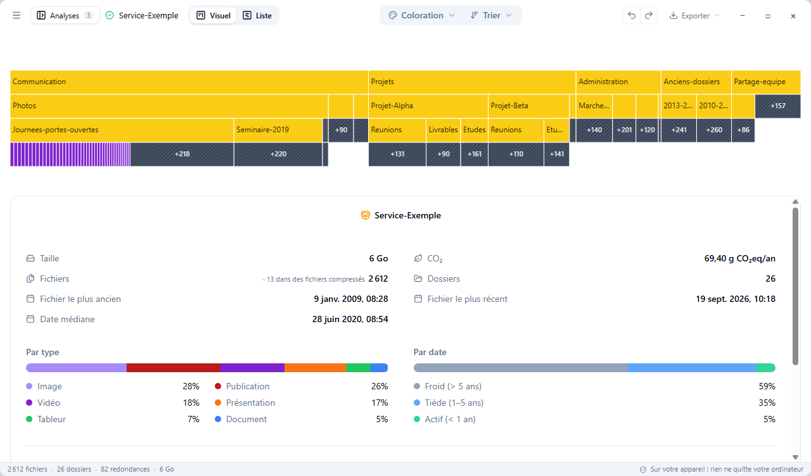The width and height of the screenshot is (811, 476).
Task: Expand the Exporter dropdown
Action: tap(694, 15)
